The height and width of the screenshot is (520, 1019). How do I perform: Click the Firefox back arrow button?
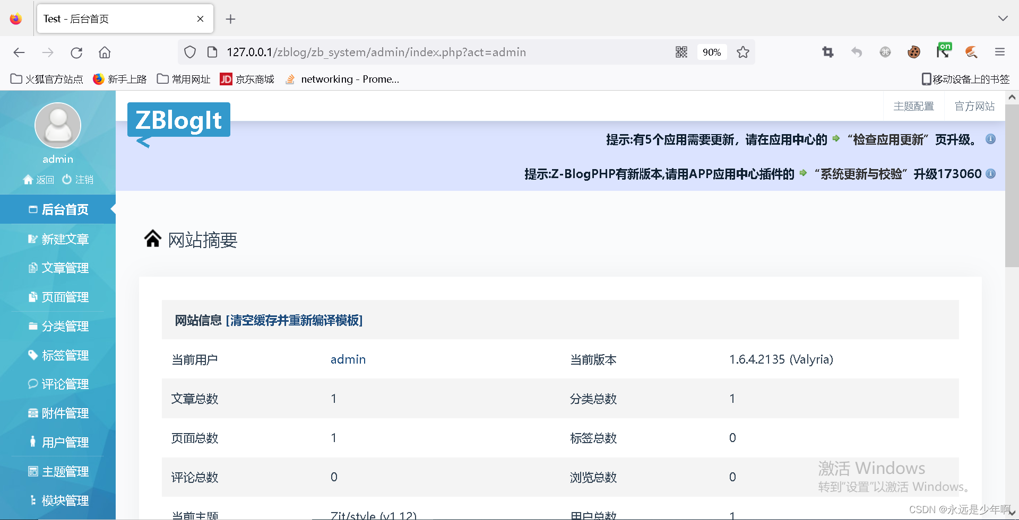point(19,52)
